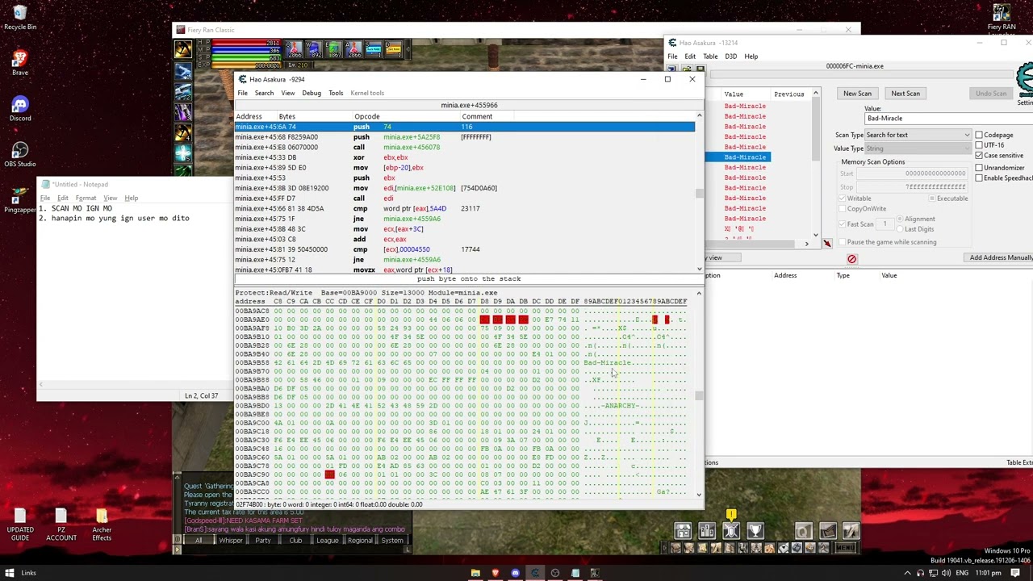Open Brave from the taskbar

pyautogui.click(x=496, y=573)
